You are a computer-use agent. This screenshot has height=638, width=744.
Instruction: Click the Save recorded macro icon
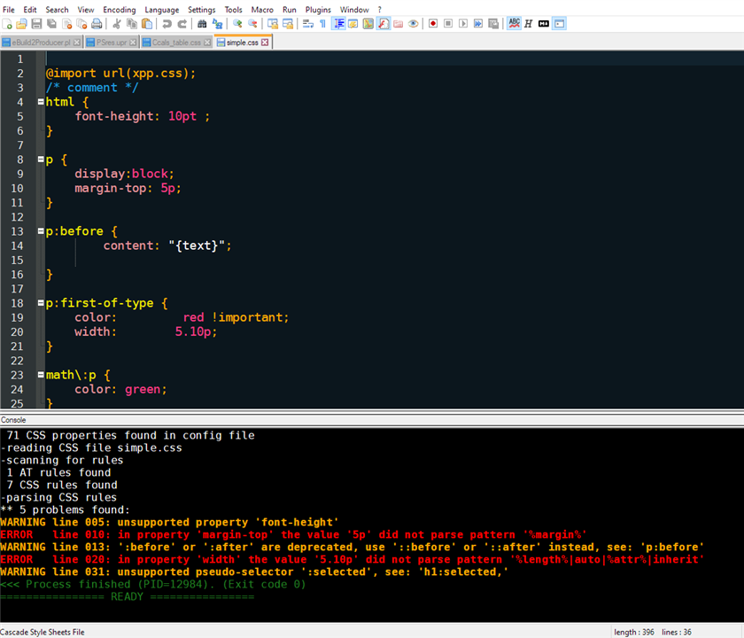pos(493,24)
